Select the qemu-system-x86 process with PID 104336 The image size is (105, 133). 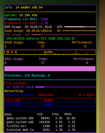pyautogui.click(x=41, y=122)
